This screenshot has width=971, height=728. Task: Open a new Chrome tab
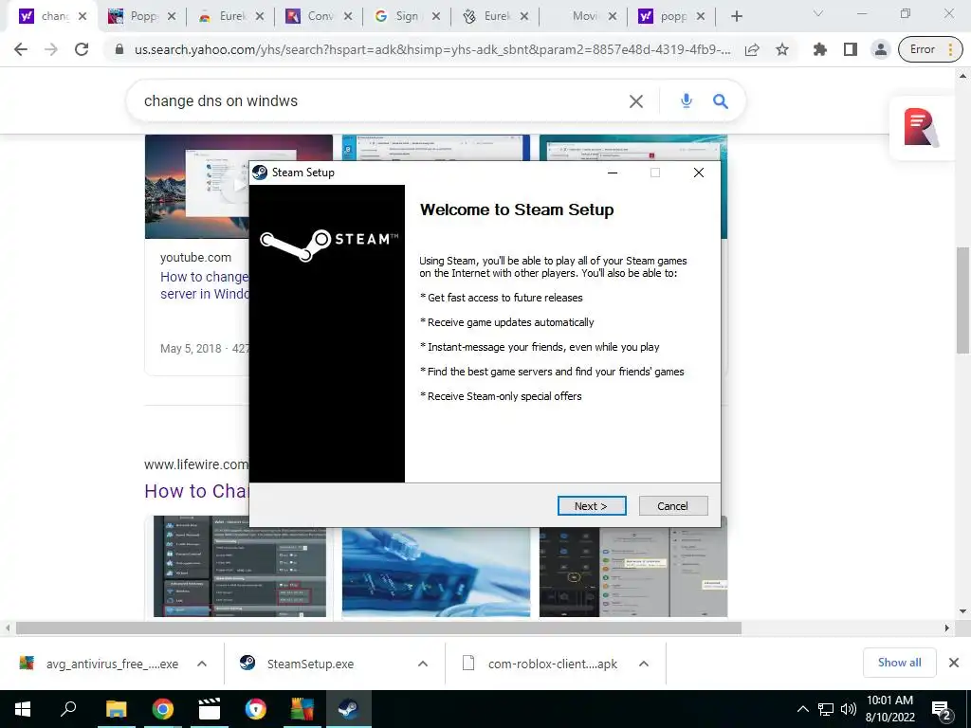pyautogui.click(x=736, y=16)
